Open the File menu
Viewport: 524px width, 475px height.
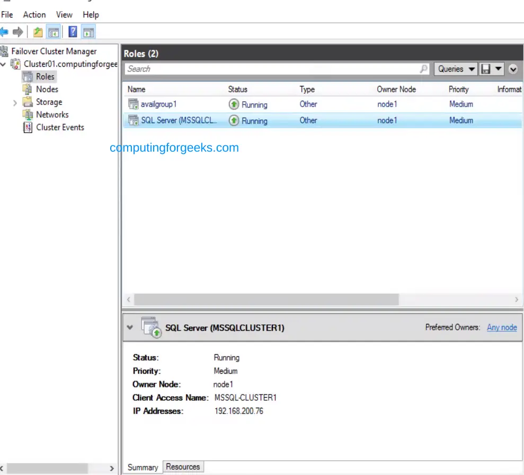coord(7,15)
